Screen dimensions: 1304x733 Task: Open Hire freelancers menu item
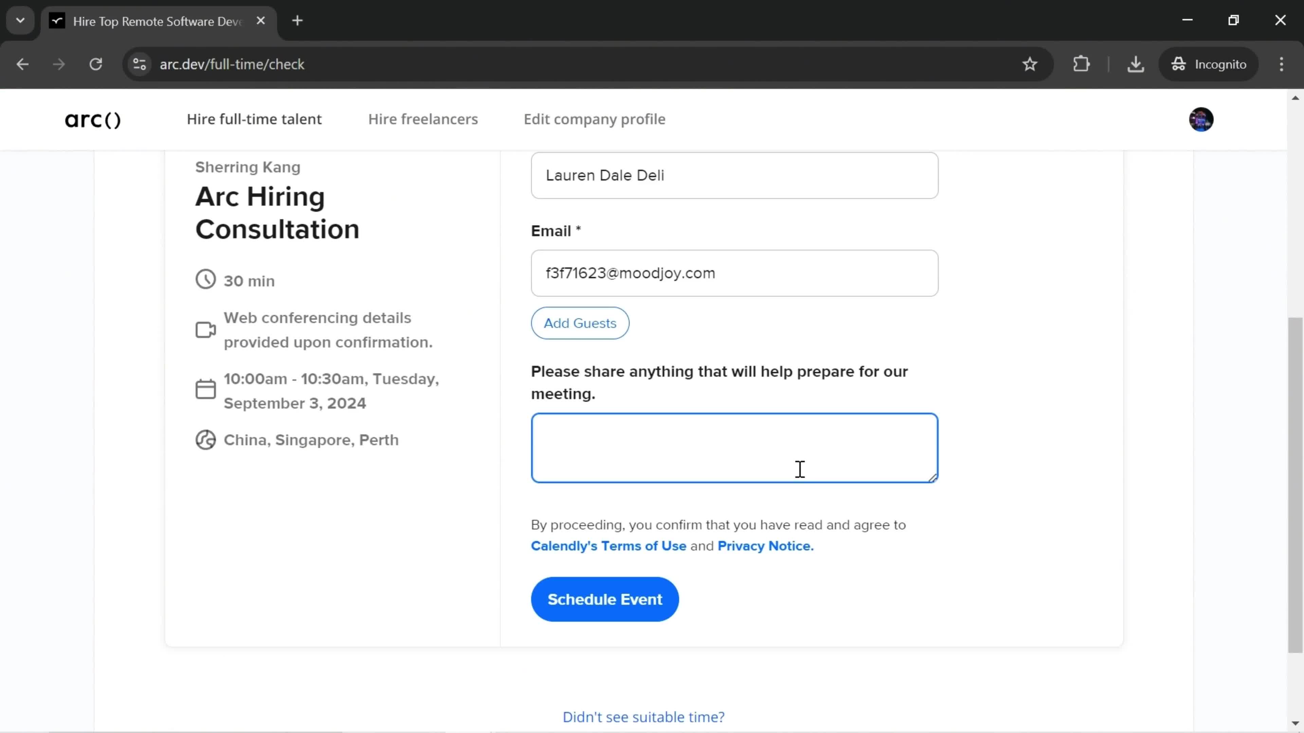423,119
